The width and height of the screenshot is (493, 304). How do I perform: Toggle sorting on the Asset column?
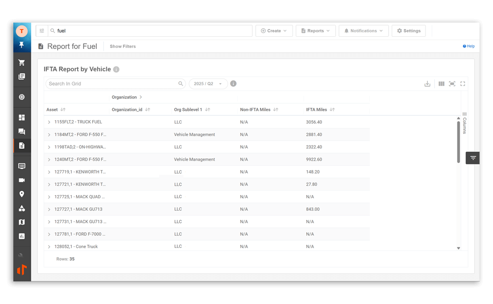pyautogui.click(x=62, y=109)
